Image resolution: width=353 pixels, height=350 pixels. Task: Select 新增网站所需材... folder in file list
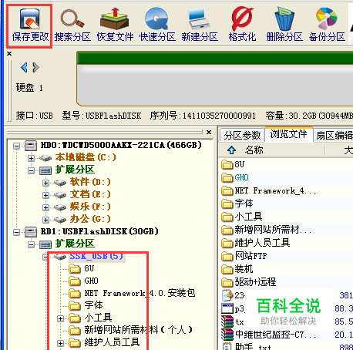click(x=273, y=230)
